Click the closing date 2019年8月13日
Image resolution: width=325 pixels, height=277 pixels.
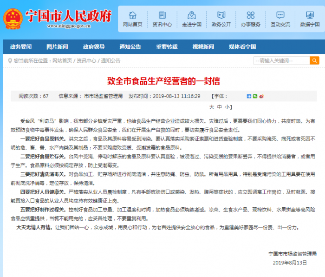pos(290,263)
